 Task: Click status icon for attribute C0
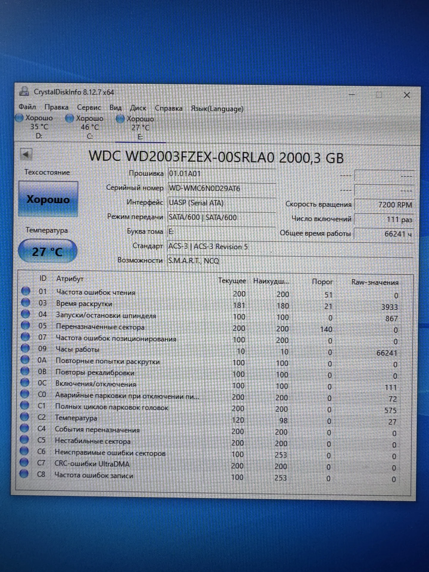25,394
